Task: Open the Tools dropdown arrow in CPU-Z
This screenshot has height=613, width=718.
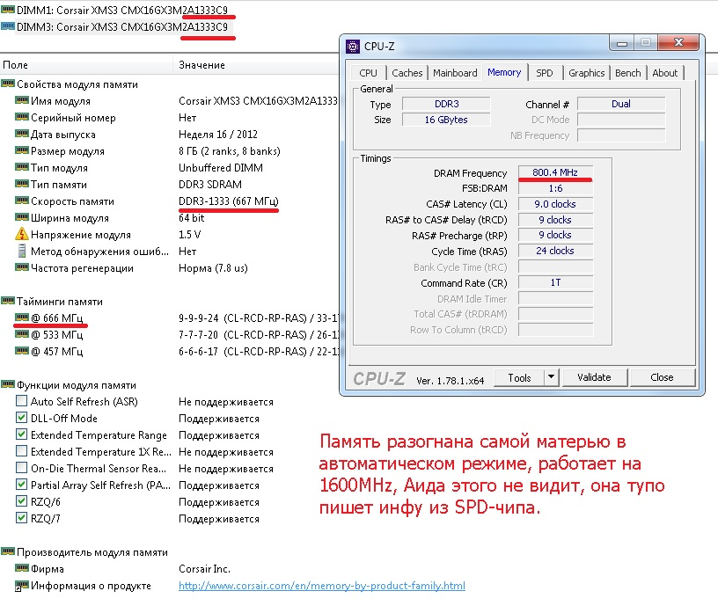Action: point(552,377)
